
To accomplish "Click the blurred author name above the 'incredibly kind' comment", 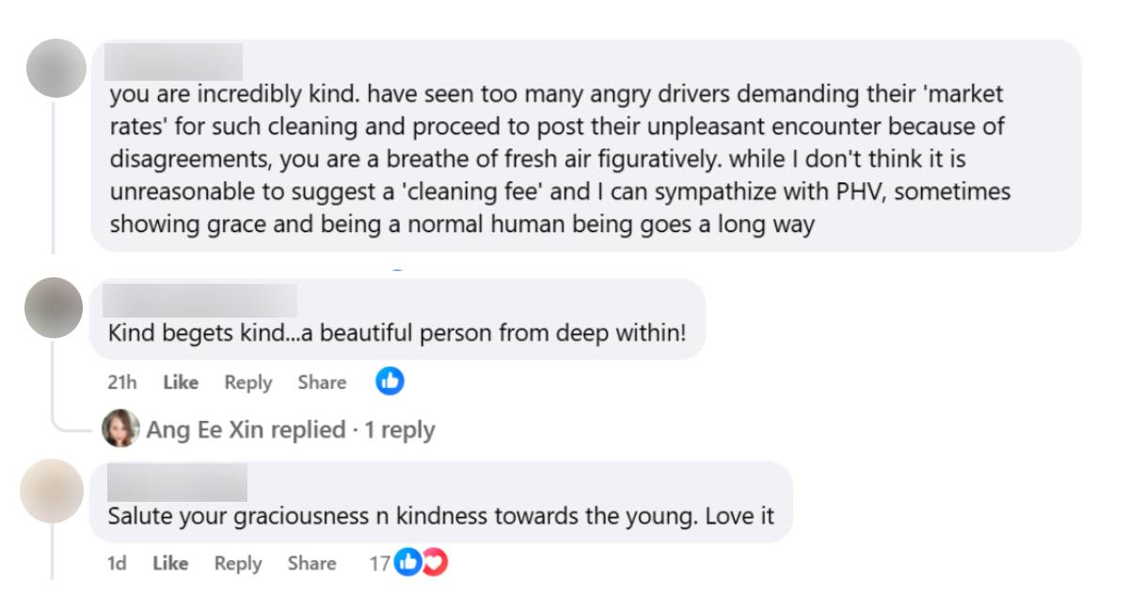I will pos(174,62).
